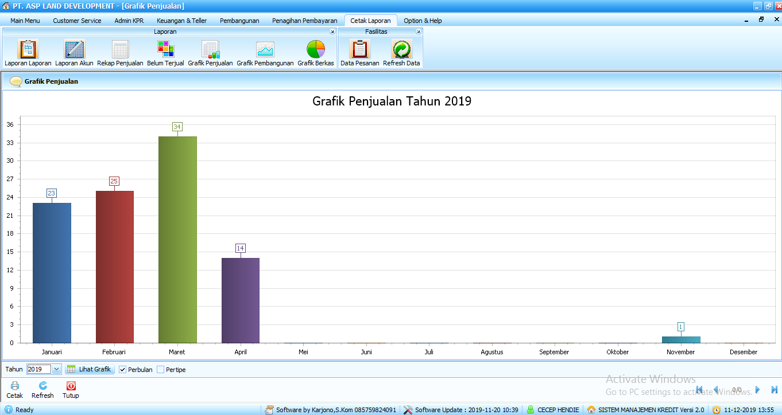782x415 pixels.
Task: Expand the Laporan group launcher arrow
Action: point(332,32)
